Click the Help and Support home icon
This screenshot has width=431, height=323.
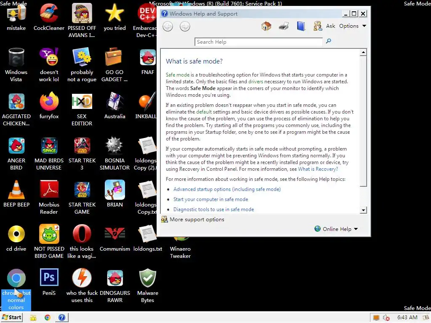tap(266, 26)
